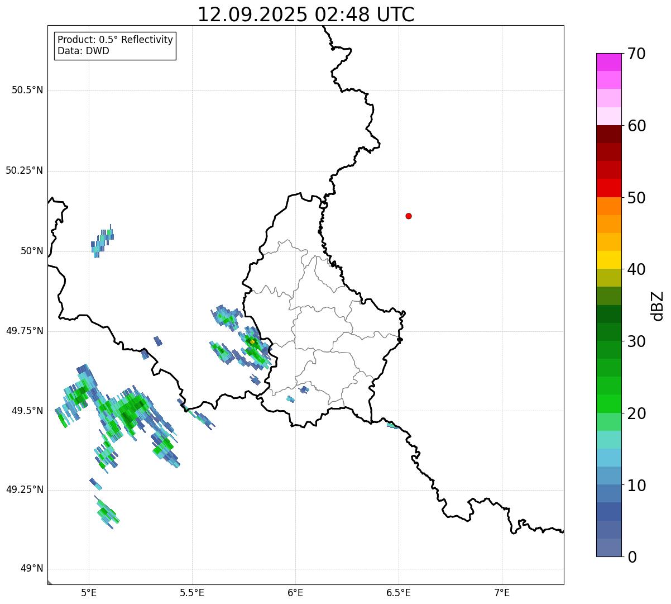This screenshot has width=671, height=604.
Task: Click the red station marker dot
Action: [x=409, y=216]
